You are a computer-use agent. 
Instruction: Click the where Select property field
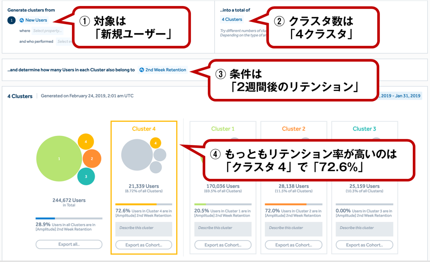(x=47, y=31)
